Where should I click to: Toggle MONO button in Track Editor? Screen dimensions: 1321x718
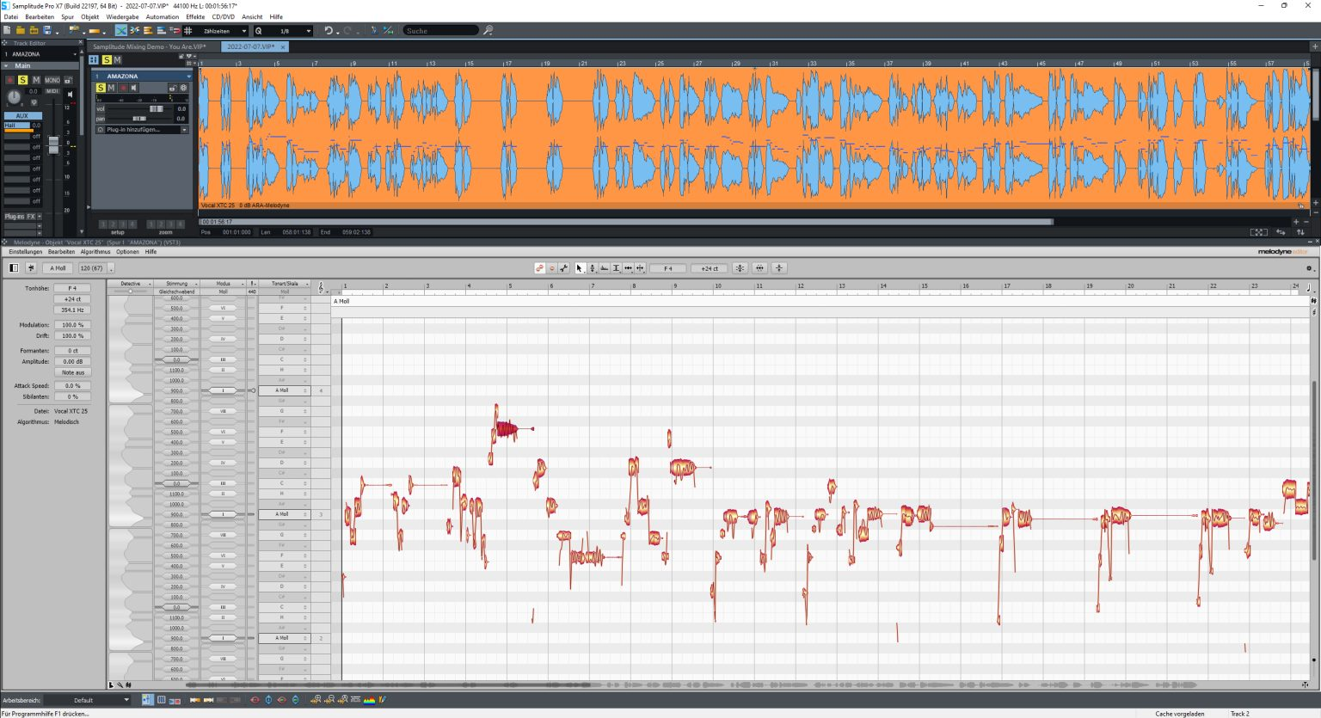[52, 80]
